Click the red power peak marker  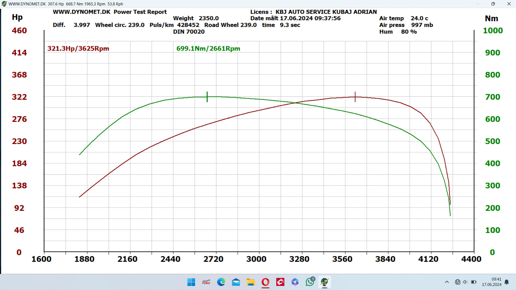click(x=355, y=97)
